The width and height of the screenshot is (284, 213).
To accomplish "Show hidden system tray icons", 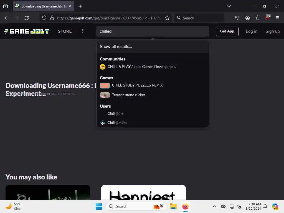I will pyautogui.click(x=214, y=206).
